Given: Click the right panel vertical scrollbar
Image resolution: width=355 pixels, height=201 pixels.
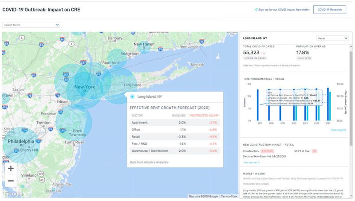Looking at the screenshot, I should tap(351, 98).
